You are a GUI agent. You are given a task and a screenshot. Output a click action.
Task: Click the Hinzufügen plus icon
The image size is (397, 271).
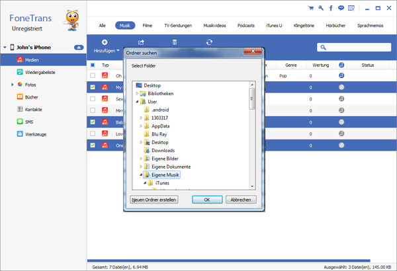point(105,42)
